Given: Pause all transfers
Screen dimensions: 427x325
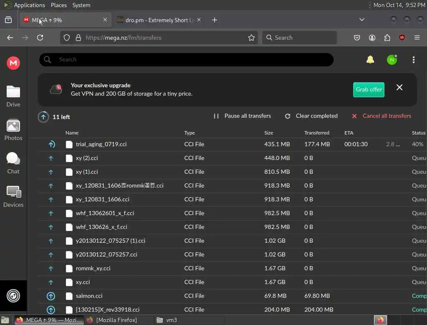Looking at the screenshot, I should click(242, 116).
